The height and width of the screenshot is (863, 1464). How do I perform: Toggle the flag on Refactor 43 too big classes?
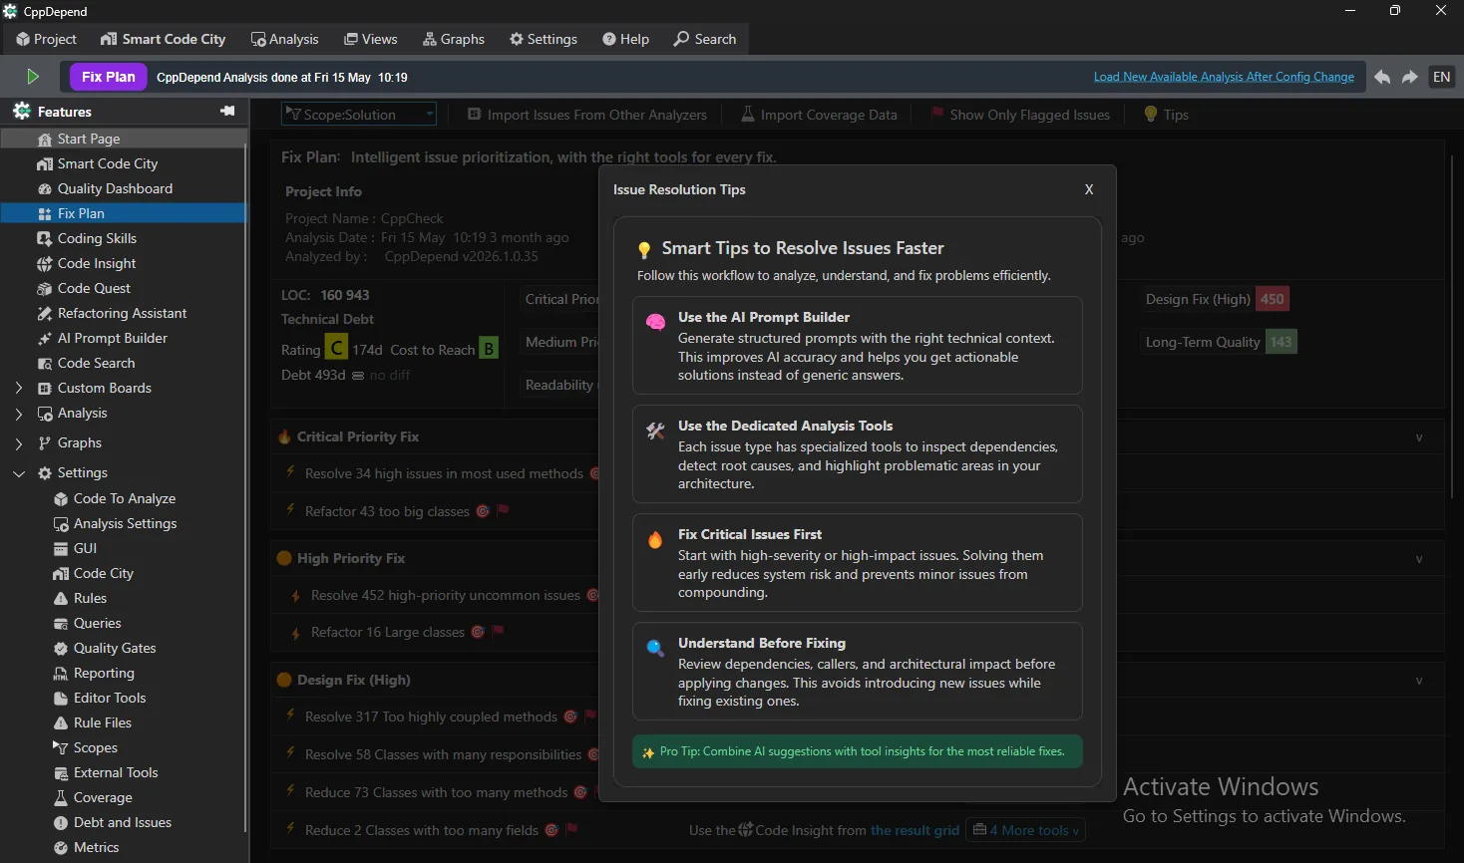504,510
